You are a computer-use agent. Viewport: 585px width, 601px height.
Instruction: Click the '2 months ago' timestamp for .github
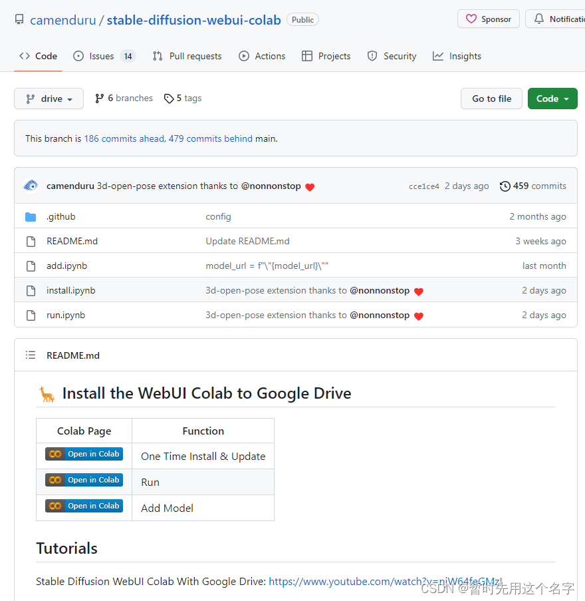coord(538,216)
